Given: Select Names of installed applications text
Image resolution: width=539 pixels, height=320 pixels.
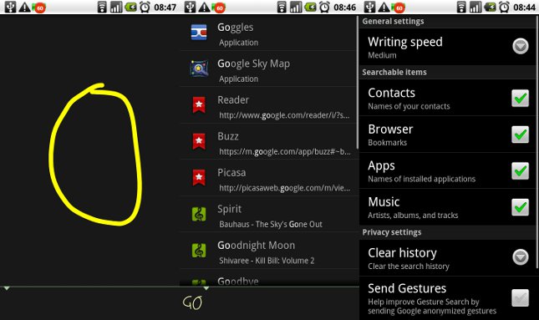Looking at the screenshot, I should (x=421, y=179).
